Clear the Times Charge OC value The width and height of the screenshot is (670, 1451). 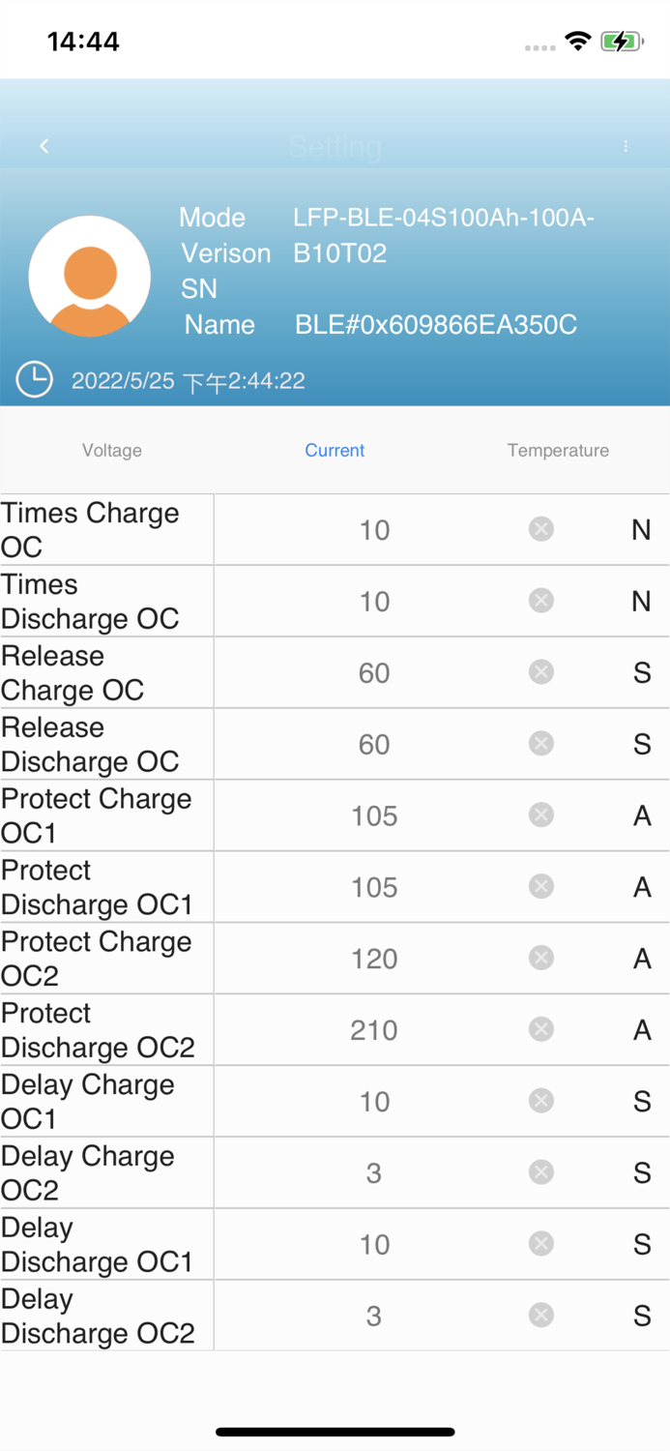pos(540,529)
